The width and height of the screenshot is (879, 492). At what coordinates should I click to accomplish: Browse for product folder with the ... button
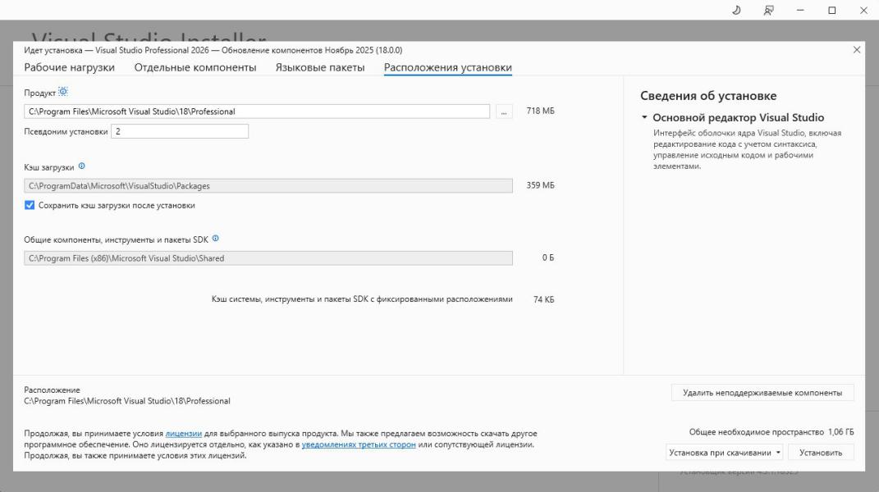click(x=504, y=112)
